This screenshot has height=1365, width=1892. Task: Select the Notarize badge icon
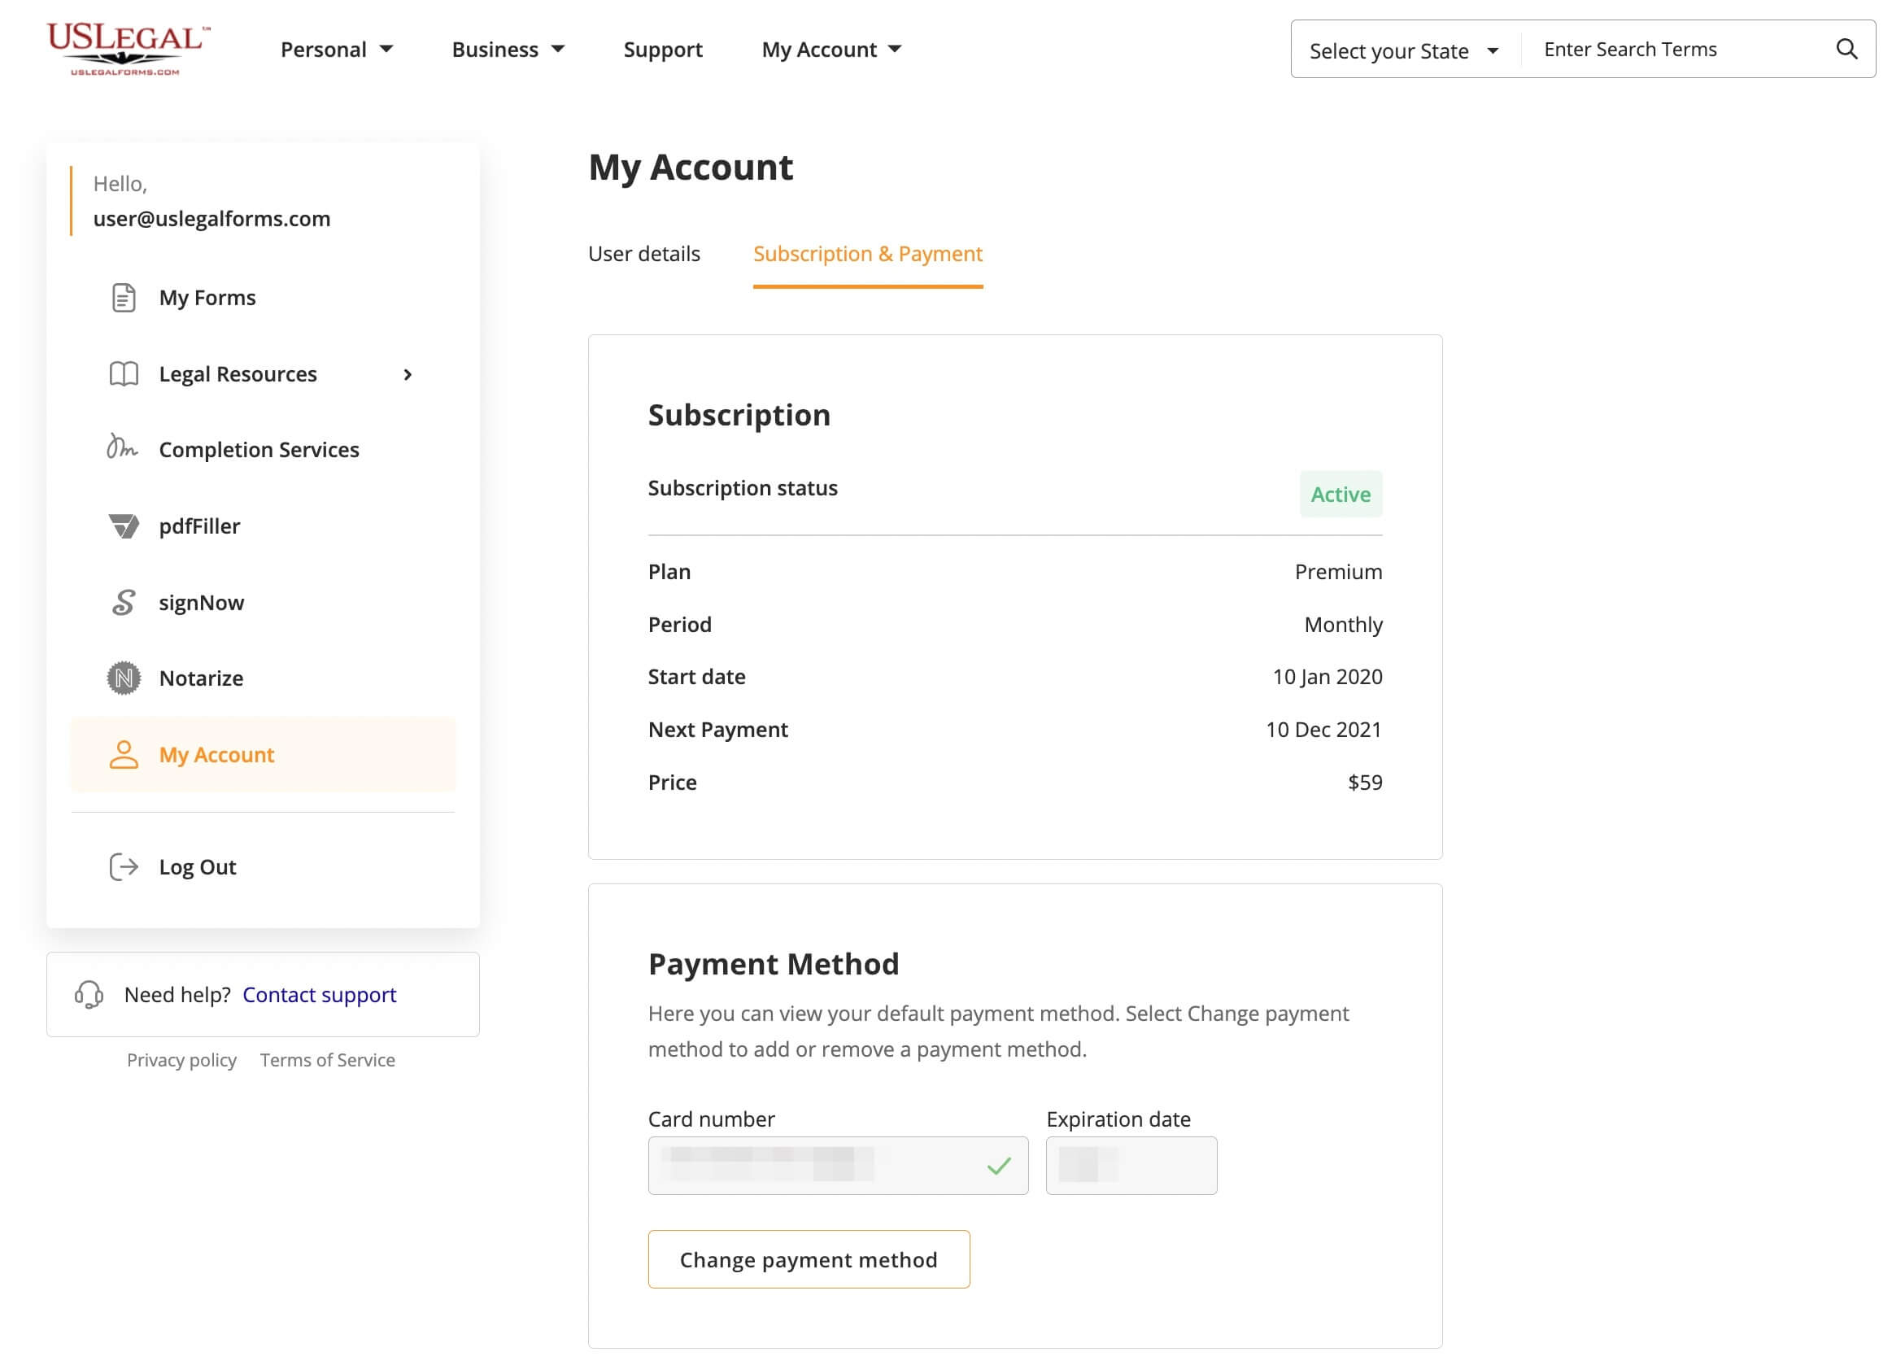124,678
